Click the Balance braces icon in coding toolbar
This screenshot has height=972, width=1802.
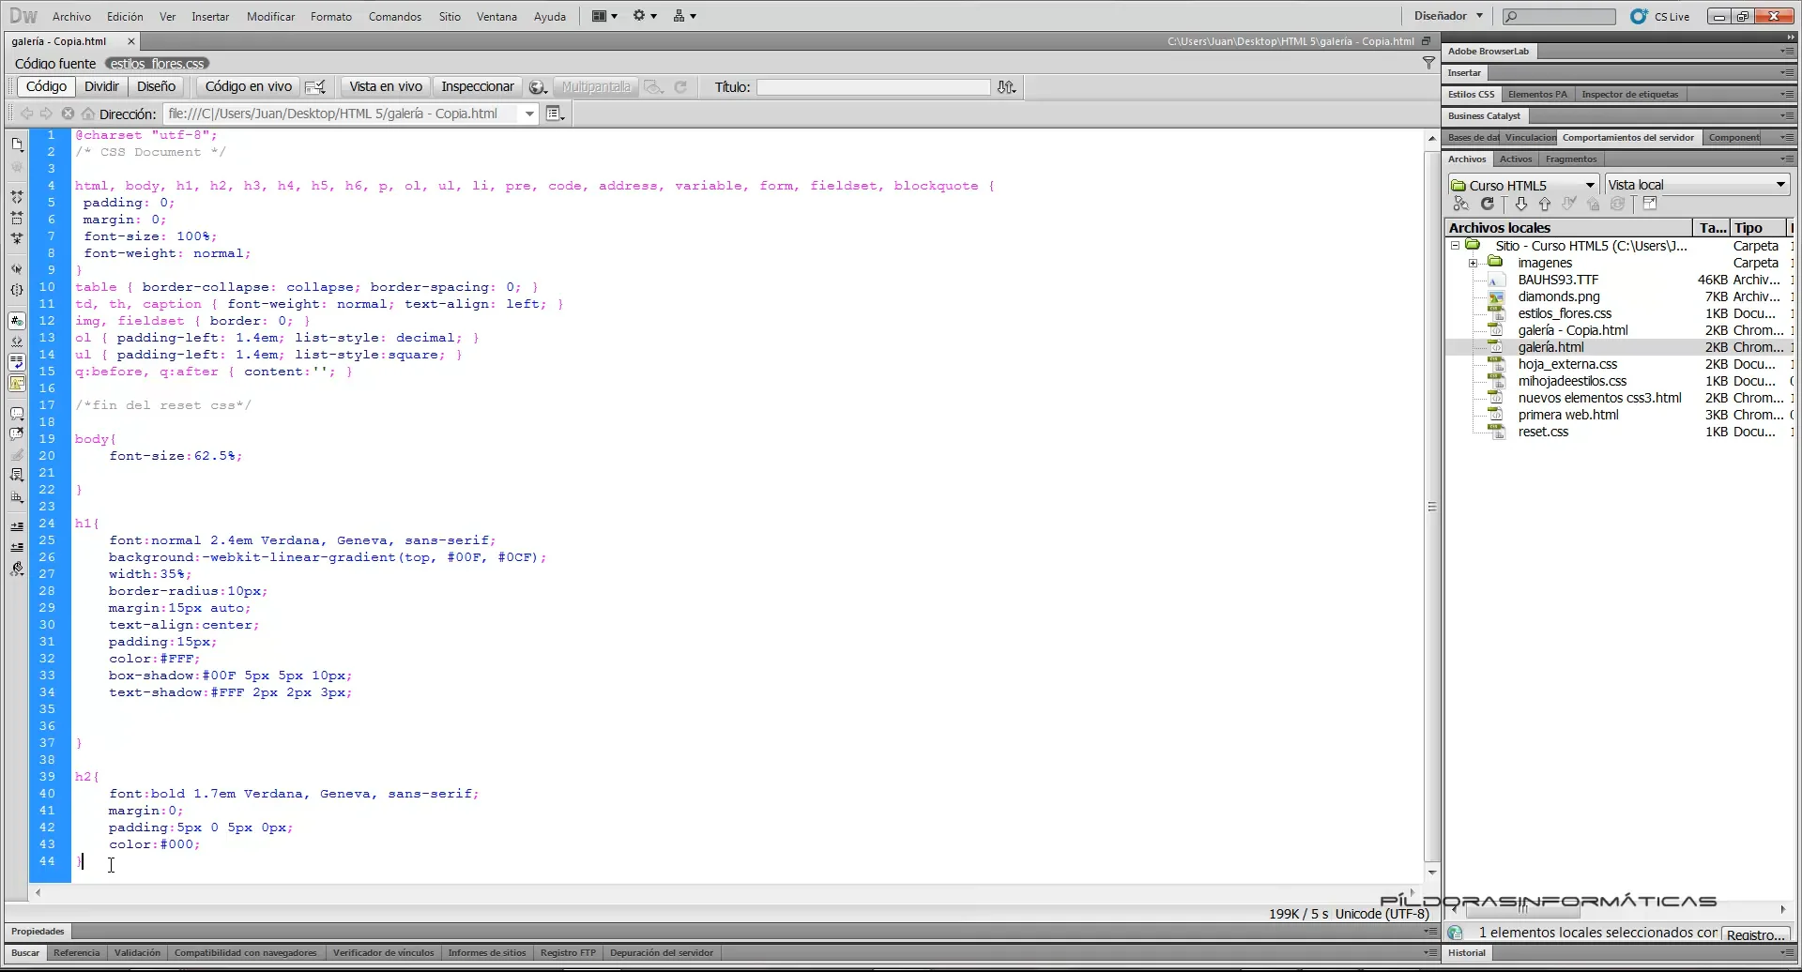click(x=17, y=290)
